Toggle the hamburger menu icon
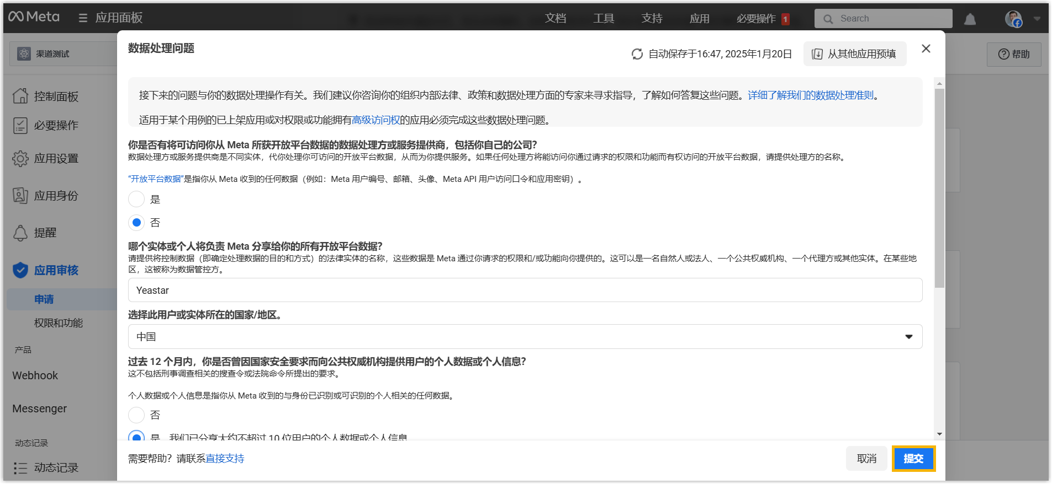This screenshot has height=484, width=1052. point(83,18)
